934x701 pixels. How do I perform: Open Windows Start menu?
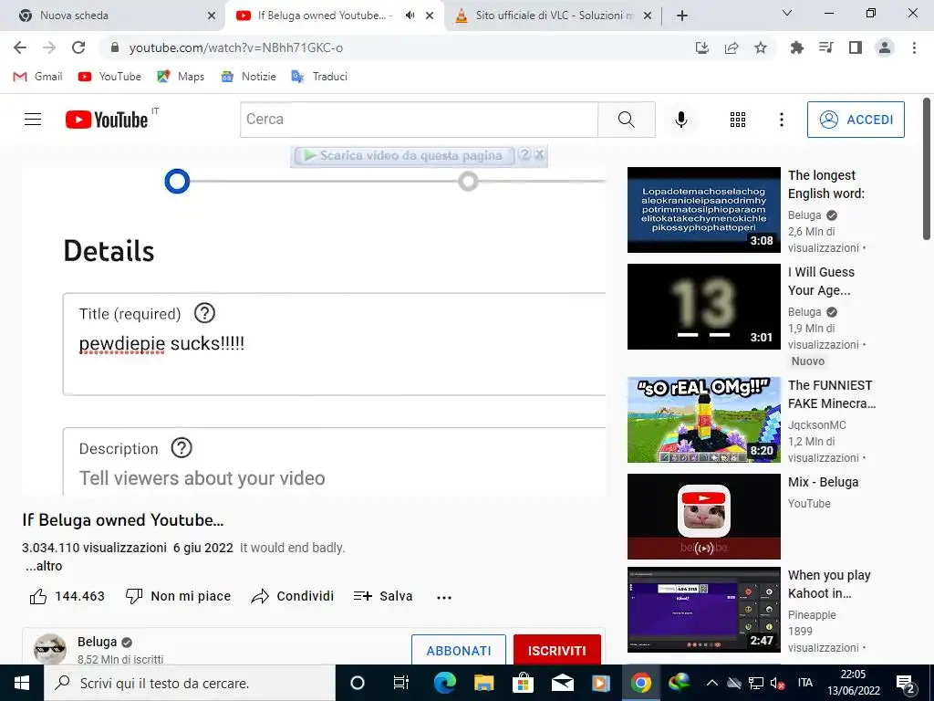22,683
